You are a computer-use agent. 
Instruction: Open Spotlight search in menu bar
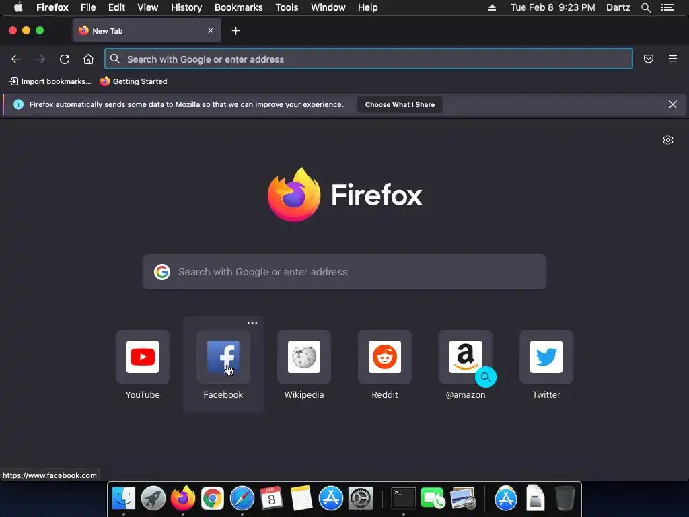pos(645,7)
